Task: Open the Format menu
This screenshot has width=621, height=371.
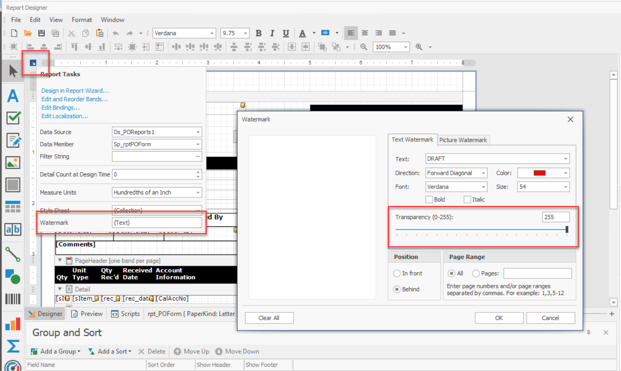Action: 82,20
